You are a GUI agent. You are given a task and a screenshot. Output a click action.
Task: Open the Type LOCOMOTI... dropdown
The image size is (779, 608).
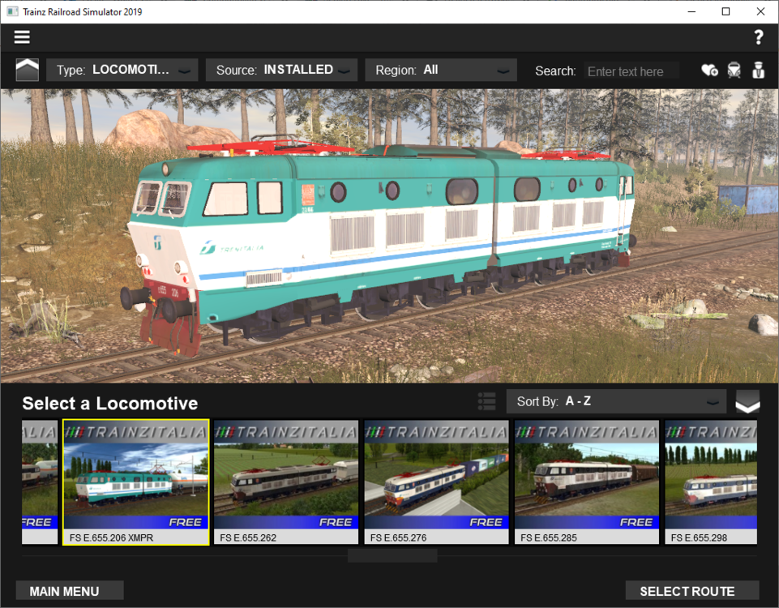coord(122,70)
